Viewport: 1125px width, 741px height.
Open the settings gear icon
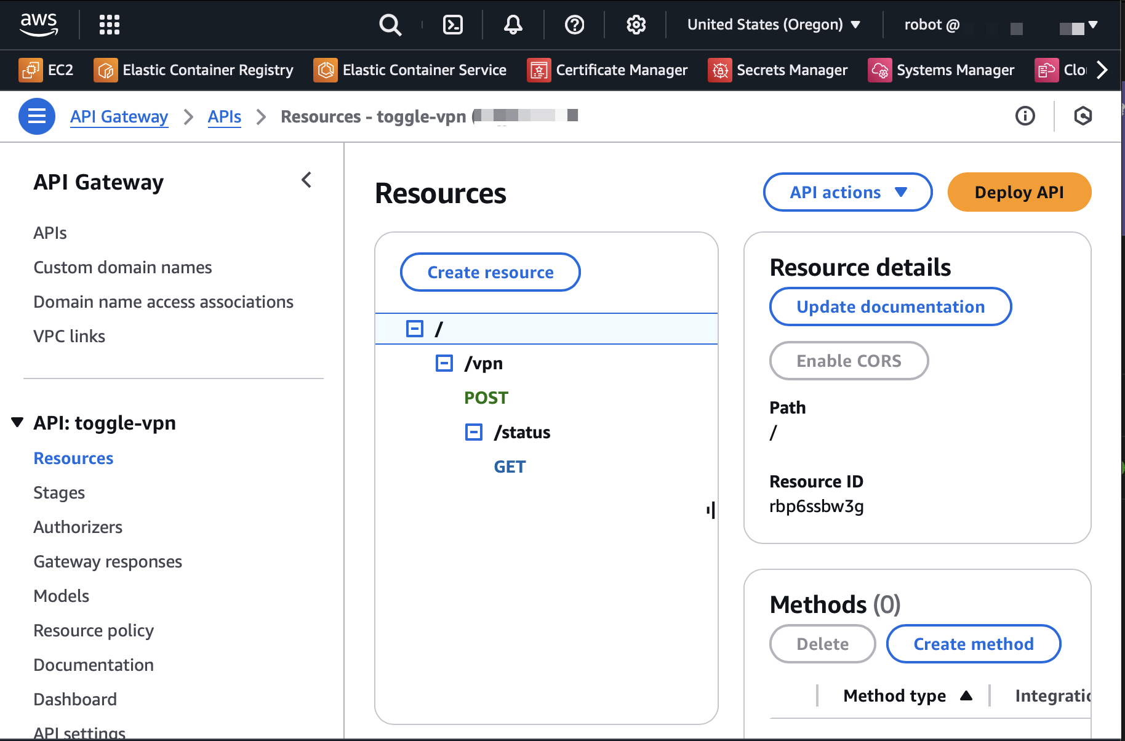(636, 25)
